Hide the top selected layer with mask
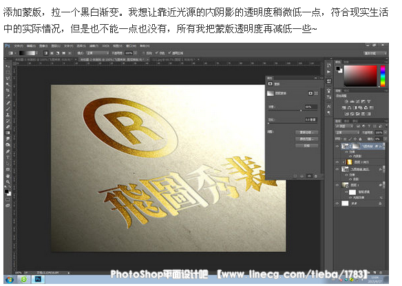This screenshot has height=286, width=402. pos(337,146)
